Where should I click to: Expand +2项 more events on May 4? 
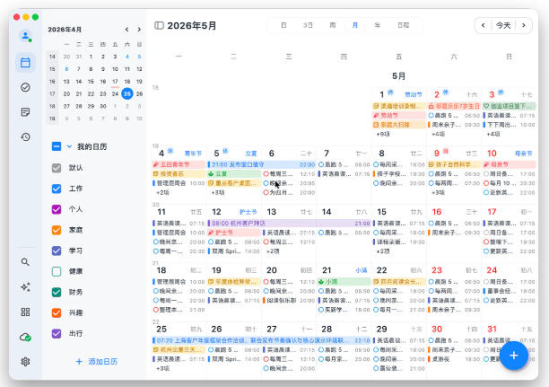point(162,192)
